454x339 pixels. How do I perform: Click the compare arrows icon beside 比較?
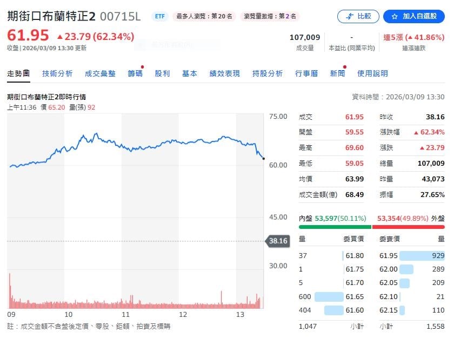click(x=350, y=16)
